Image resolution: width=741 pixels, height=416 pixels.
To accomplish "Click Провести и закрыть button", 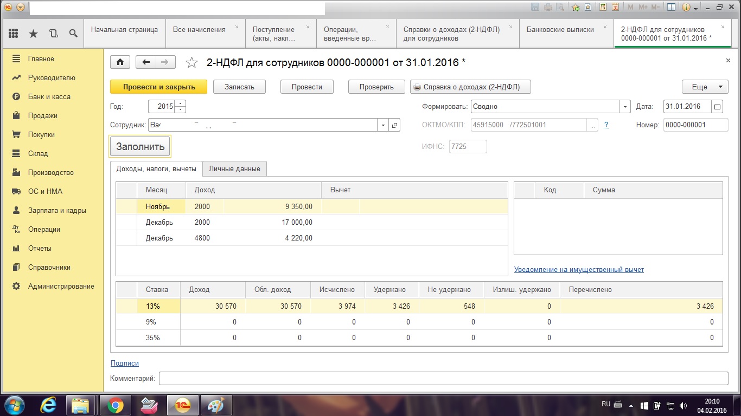I will tap(158, 87).
